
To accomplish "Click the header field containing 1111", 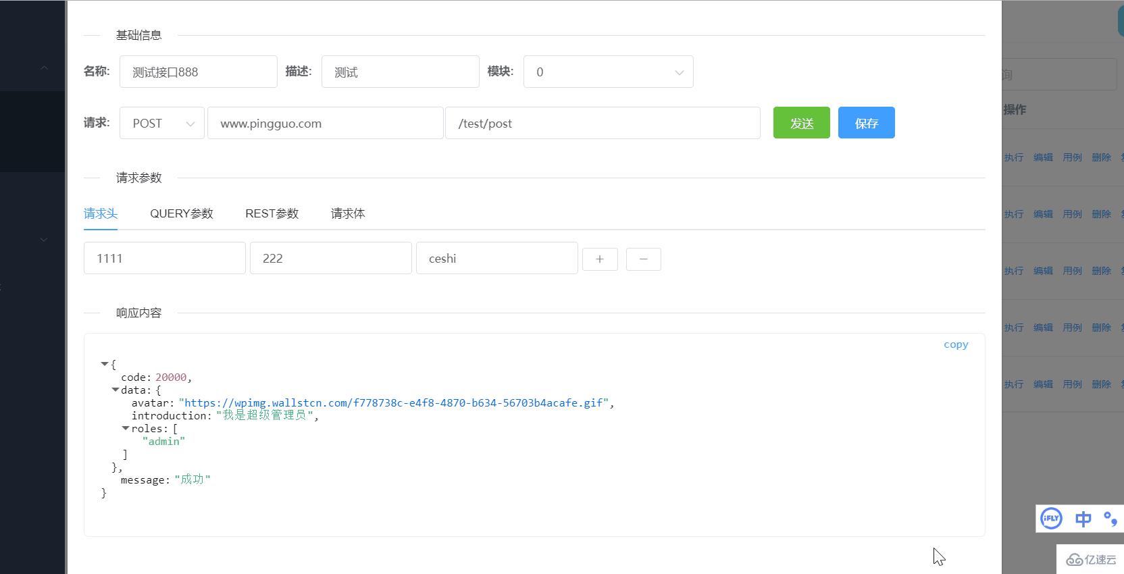I will [x=165, y=258].
